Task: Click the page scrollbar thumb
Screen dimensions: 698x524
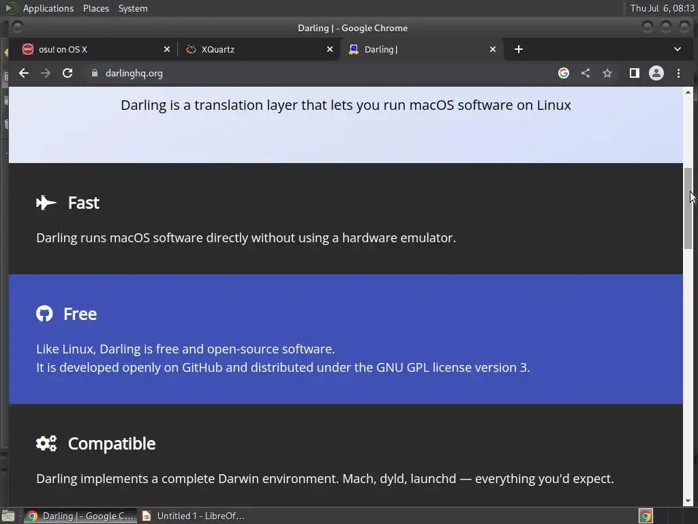Action: (688, 209)
